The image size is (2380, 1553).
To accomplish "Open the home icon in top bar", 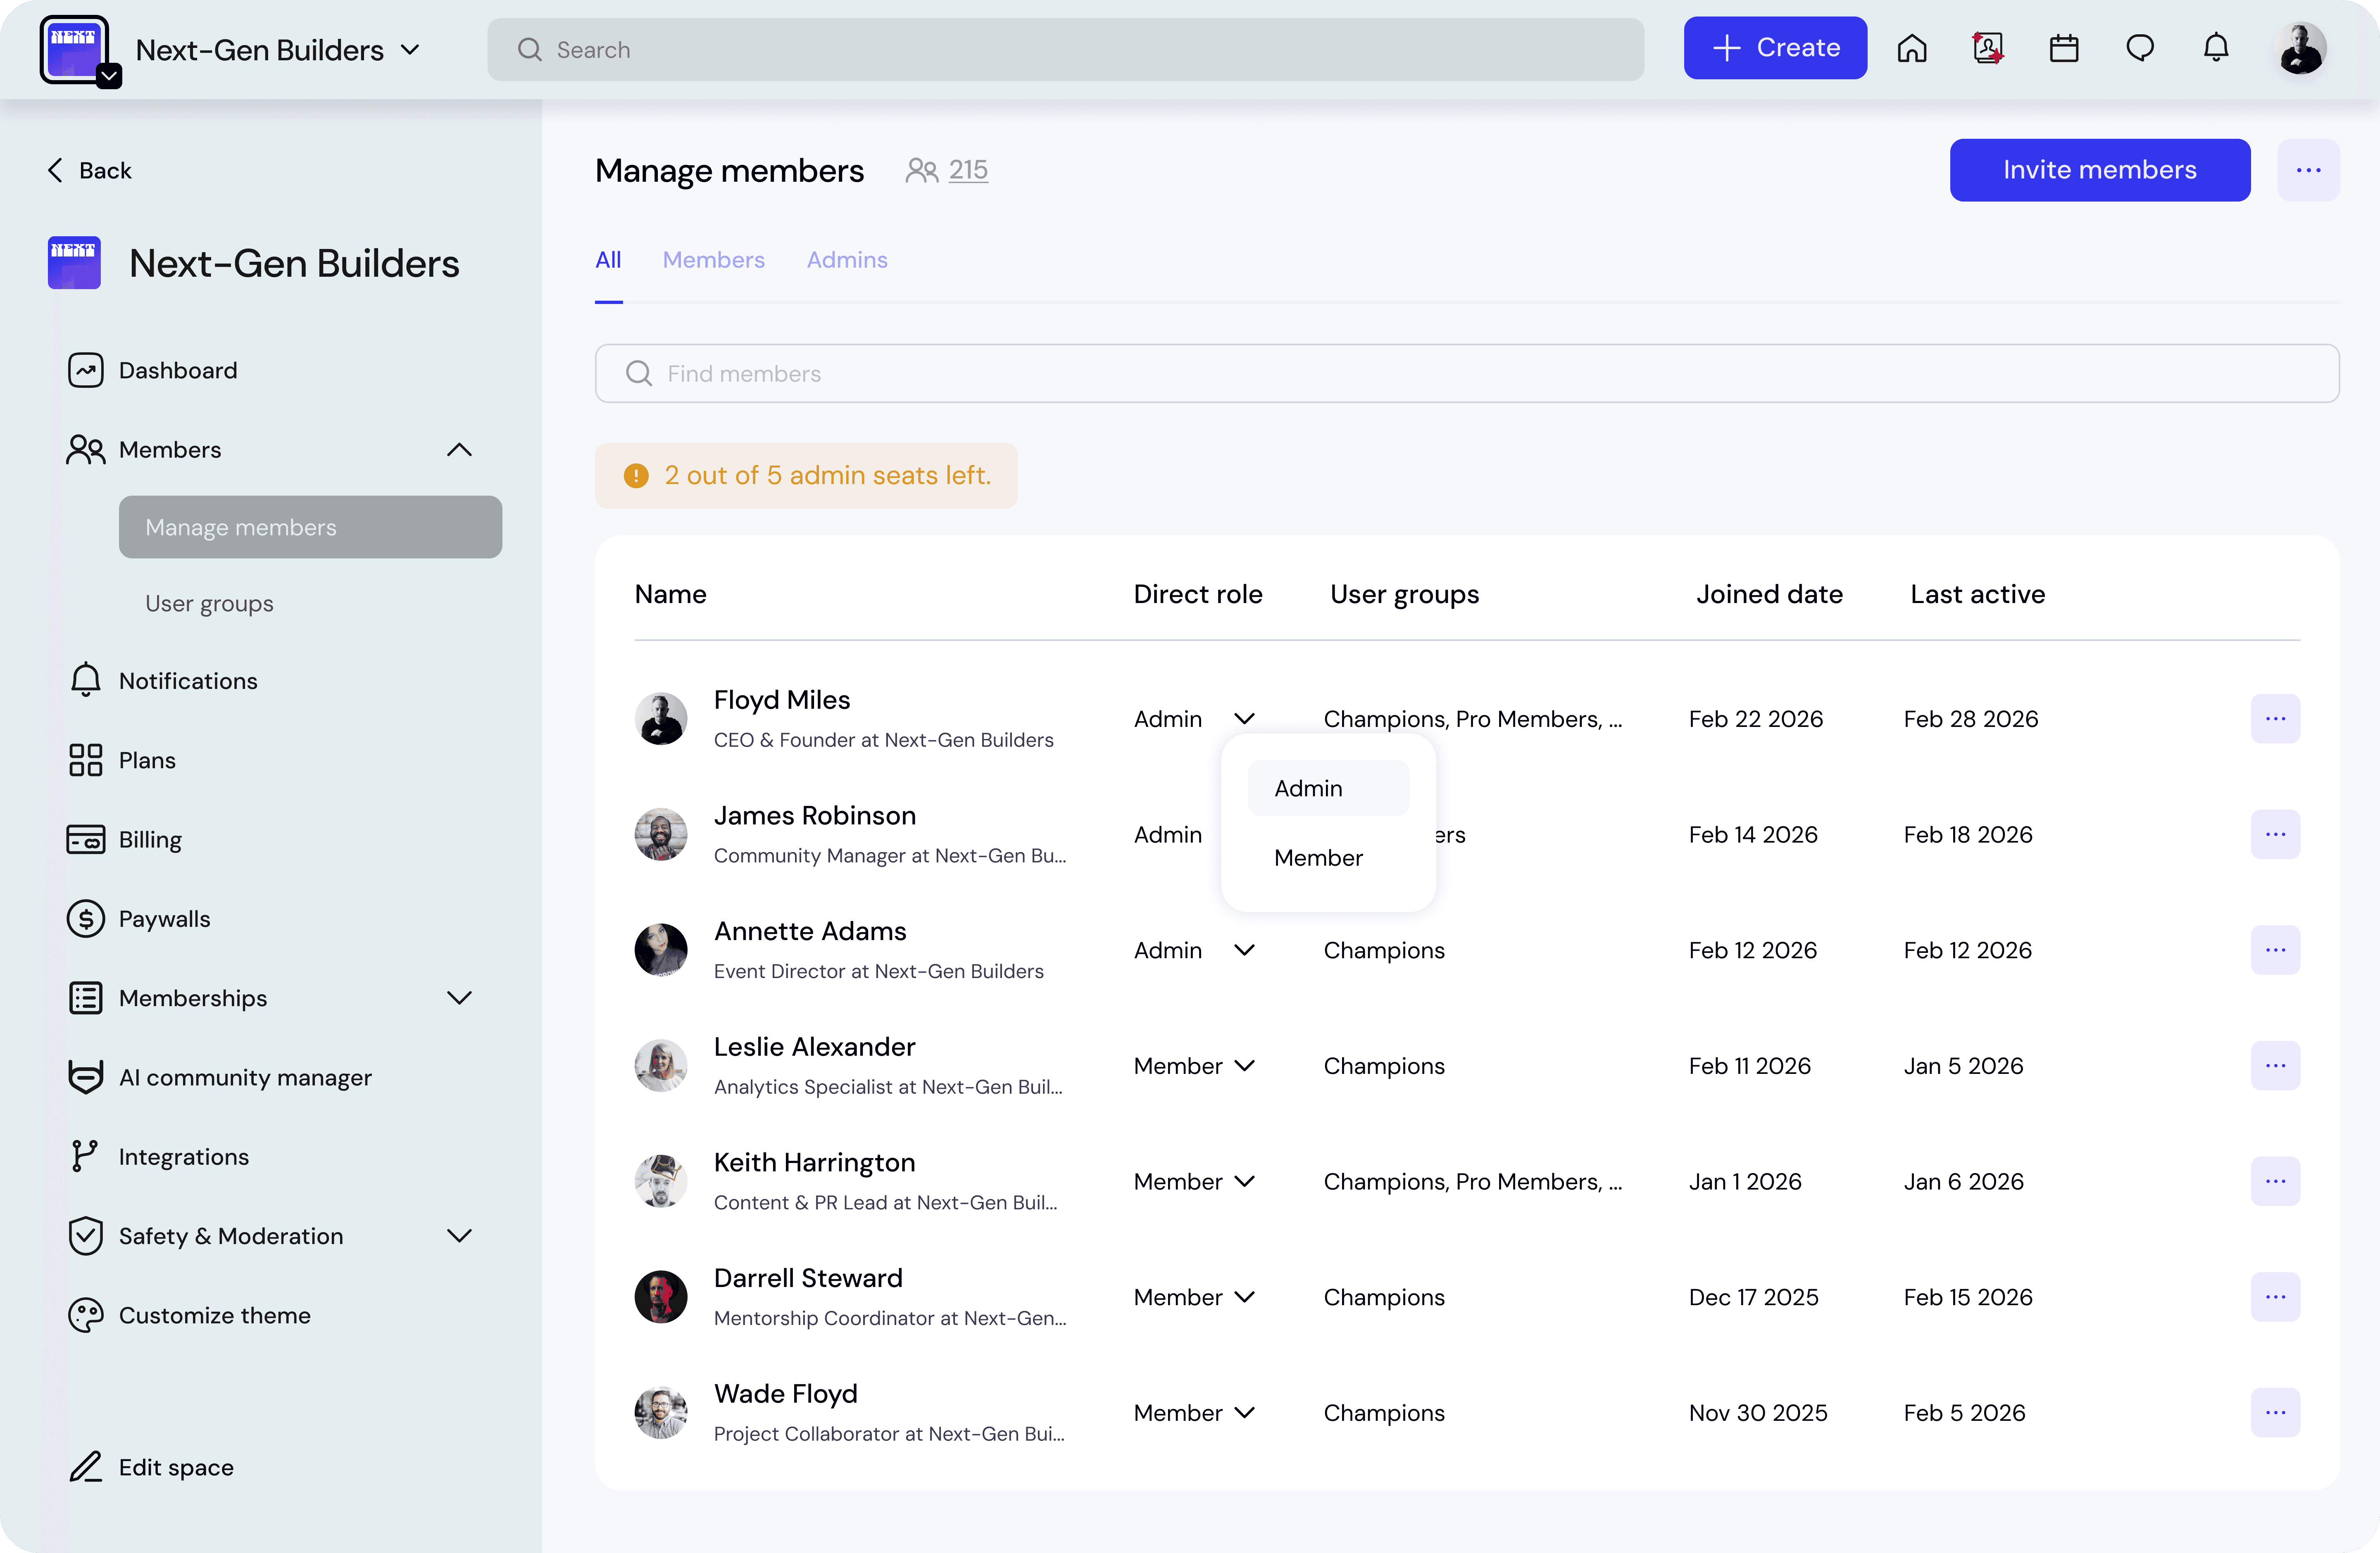I will pos(1911,48).
